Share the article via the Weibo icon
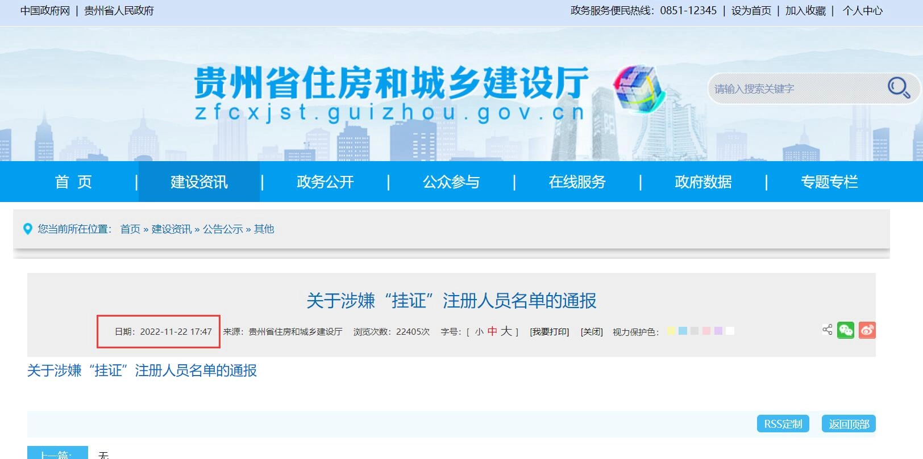Screen dimensions: 923x459 [867, 330]
